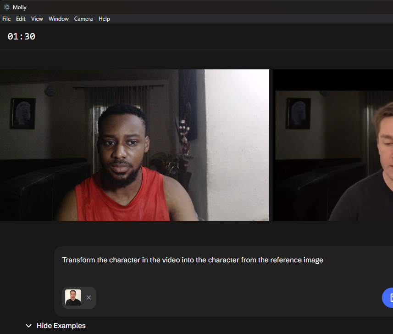Image resolution: width=393 pixels, height=334 pixels.
Task: Open the Edit menu
Action: [x=21, y=19]
